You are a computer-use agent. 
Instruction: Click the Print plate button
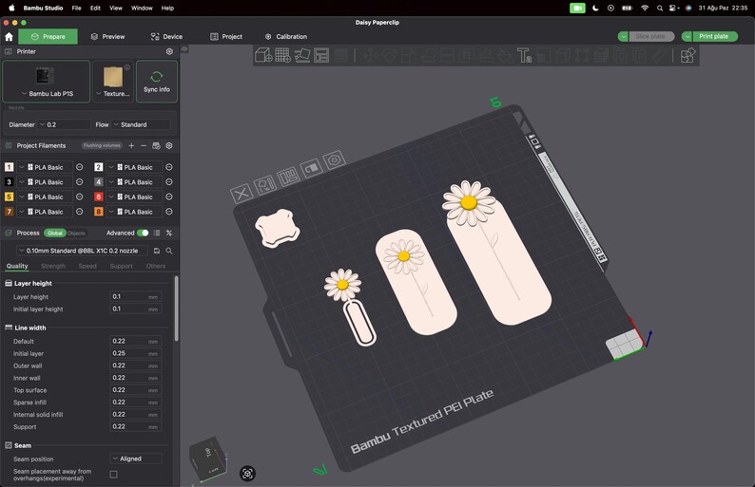click(714, 36)
